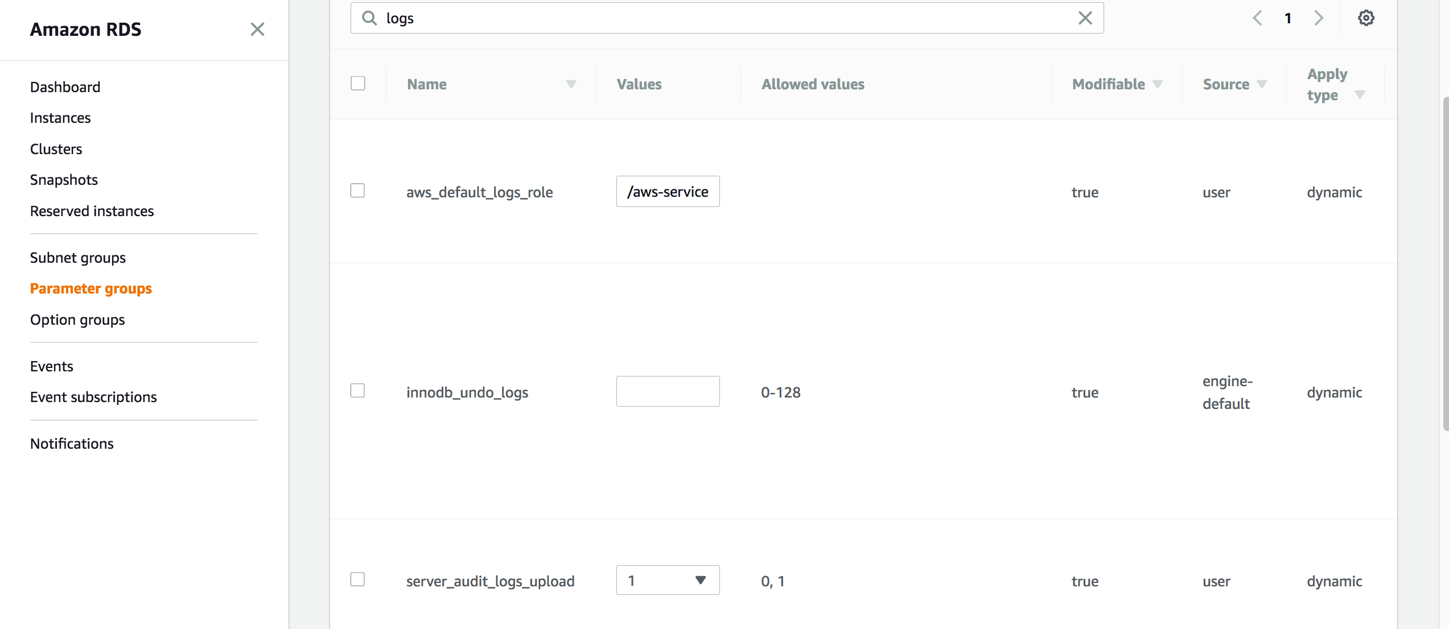Open server_audit_logs_upload value dropdown
The width and height of the screenshot is (1449, 629).
coord(668,580)
